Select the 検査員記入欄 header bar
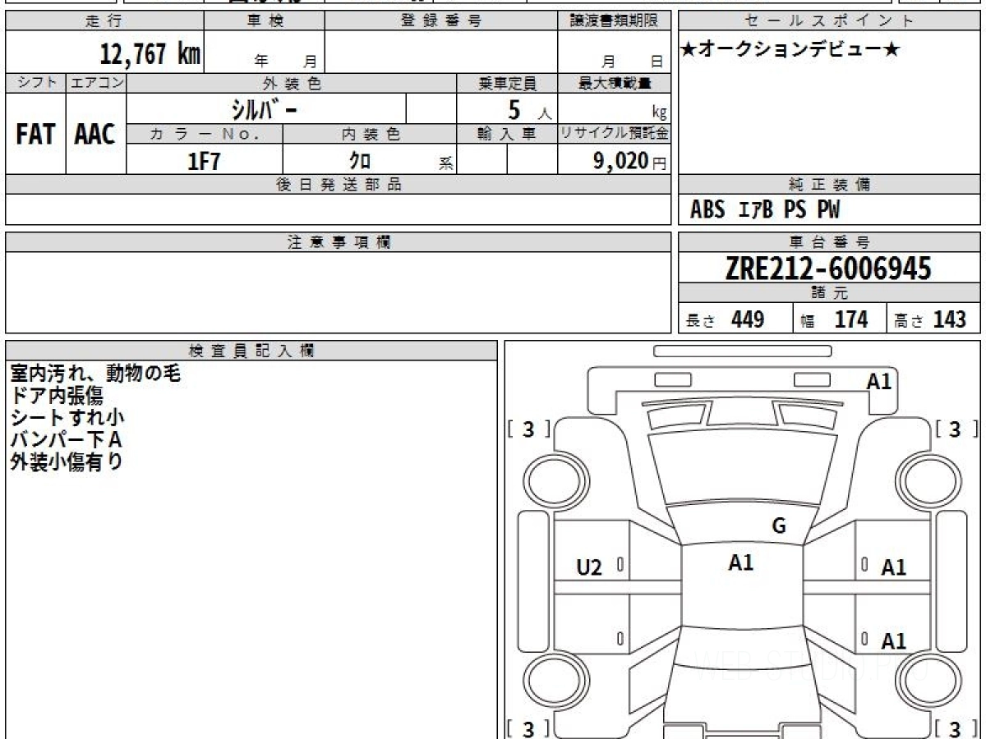This screenshot has height=739, width=986. click(251, 350)
